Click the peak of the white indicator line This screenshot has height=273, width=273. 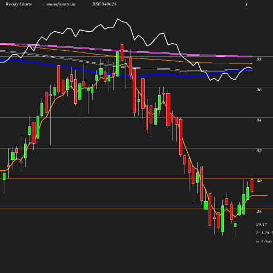pos(118,19)
